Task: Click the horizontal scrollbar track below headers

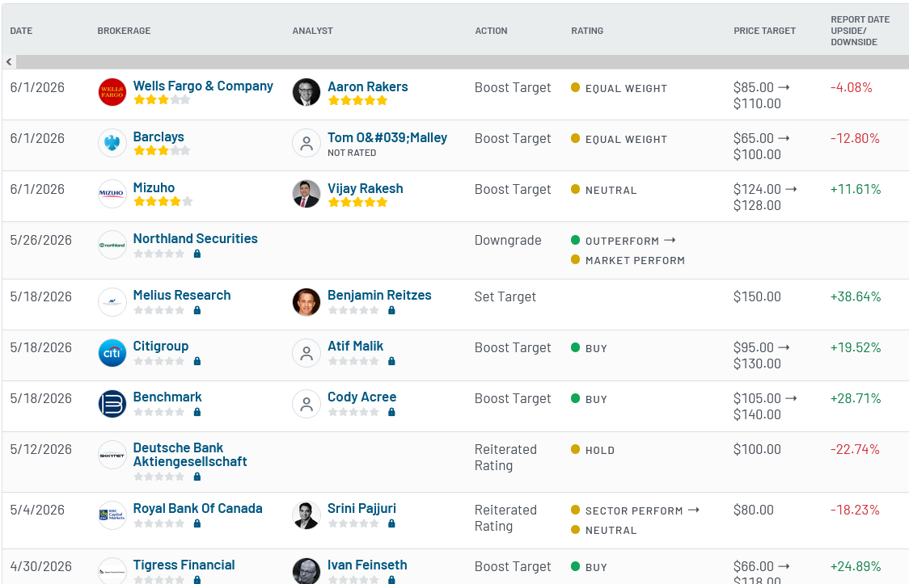Action: coord(463,61)
